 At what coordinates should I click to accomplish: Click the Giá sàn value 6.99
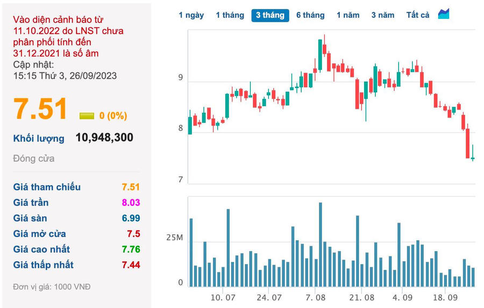coord(131,218)
